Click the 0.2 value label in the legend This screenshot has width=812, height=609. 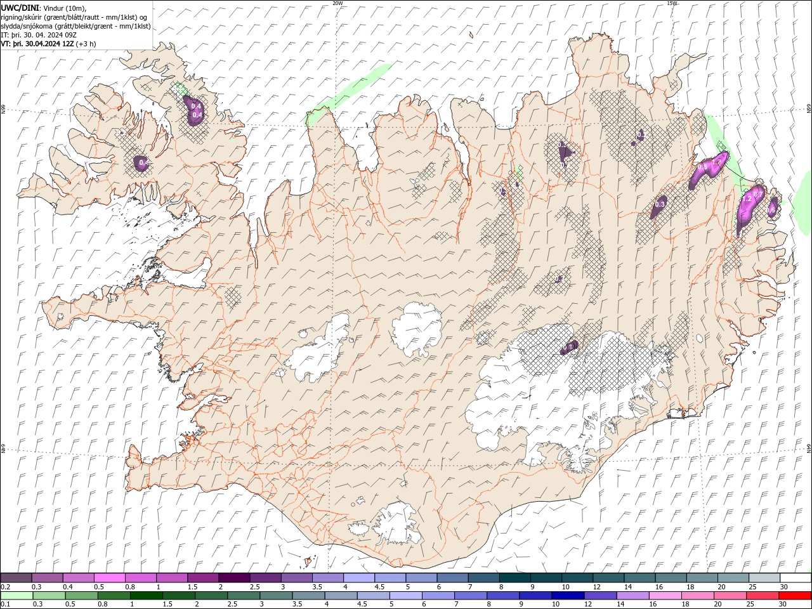click(x=5, y=587)
